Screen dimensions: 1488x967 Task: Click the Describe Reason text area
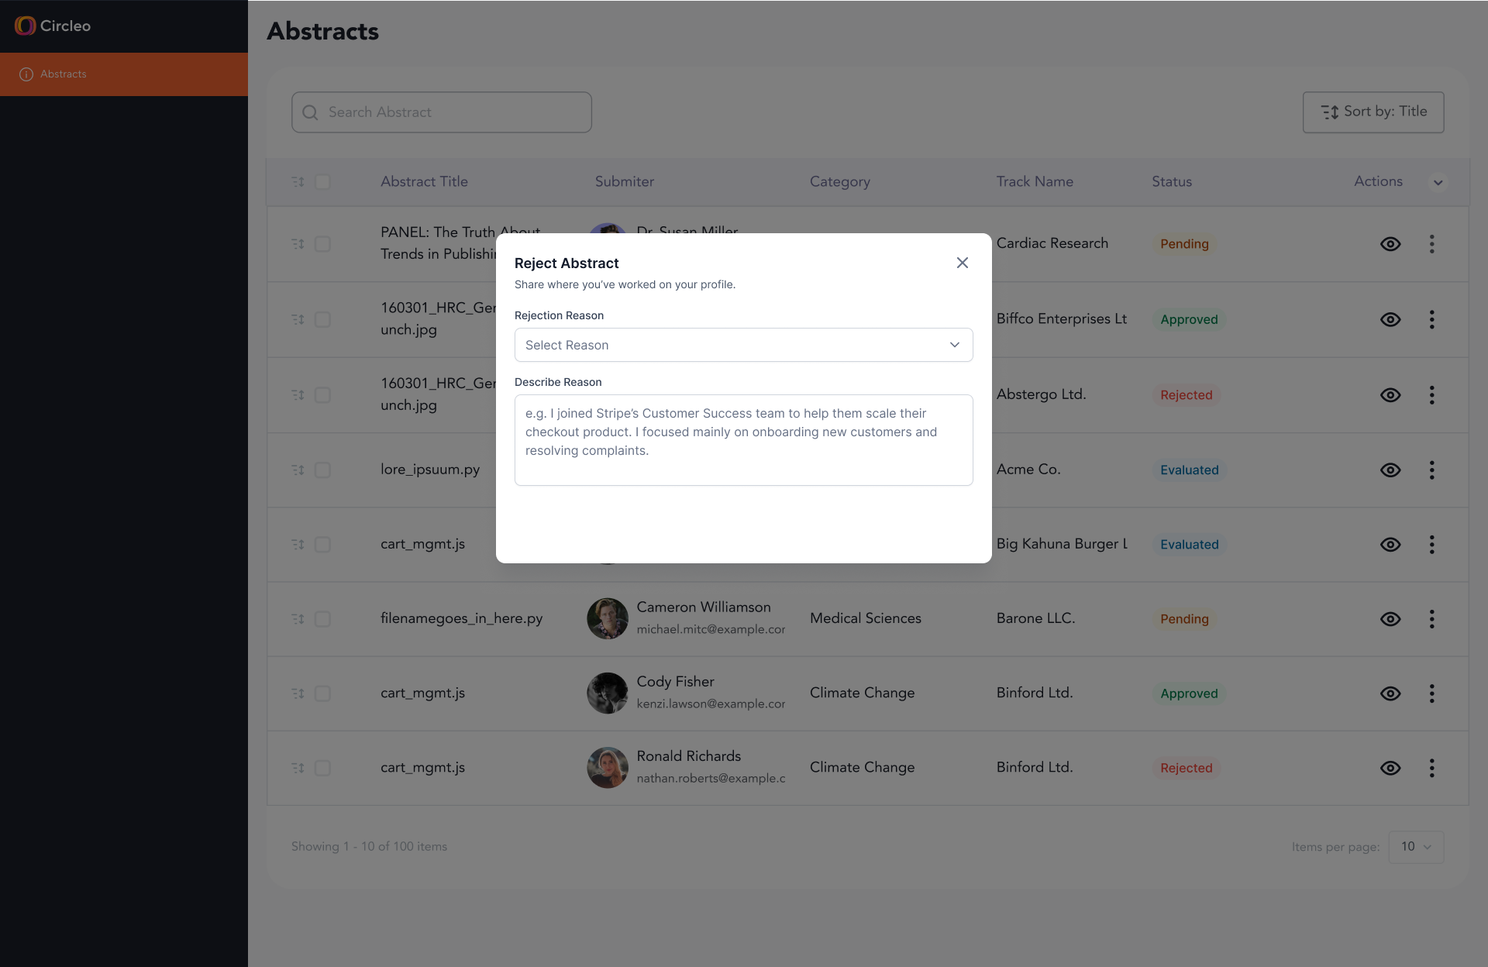(x=743, y=439)
